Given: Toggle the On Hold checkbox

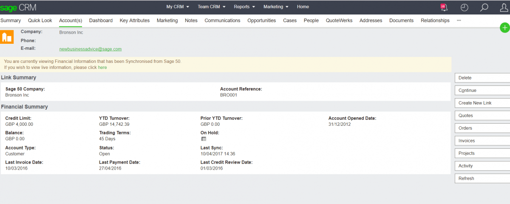Looking at the screenshot, I should [204, 139].
